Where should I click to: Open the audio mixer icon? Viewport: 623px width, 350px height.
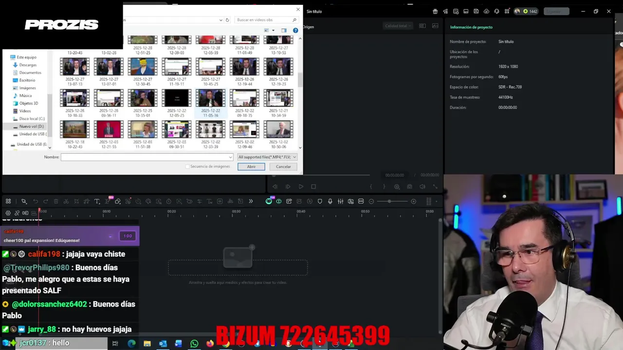click(340, 201)
